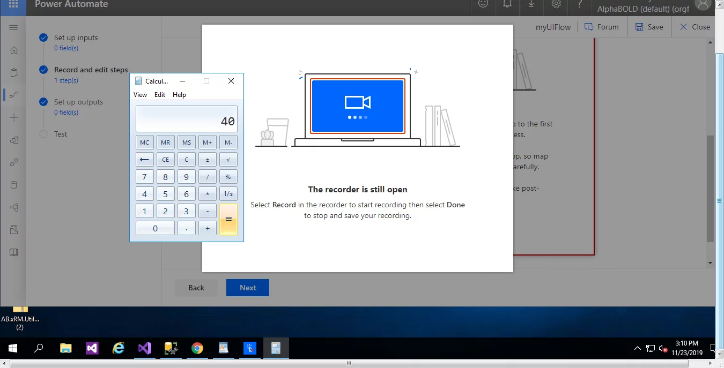The width and height of the screenshot is (724, 368).
Task: Open AI Builder icon in sidebar
Action: [x=14, y=207]
